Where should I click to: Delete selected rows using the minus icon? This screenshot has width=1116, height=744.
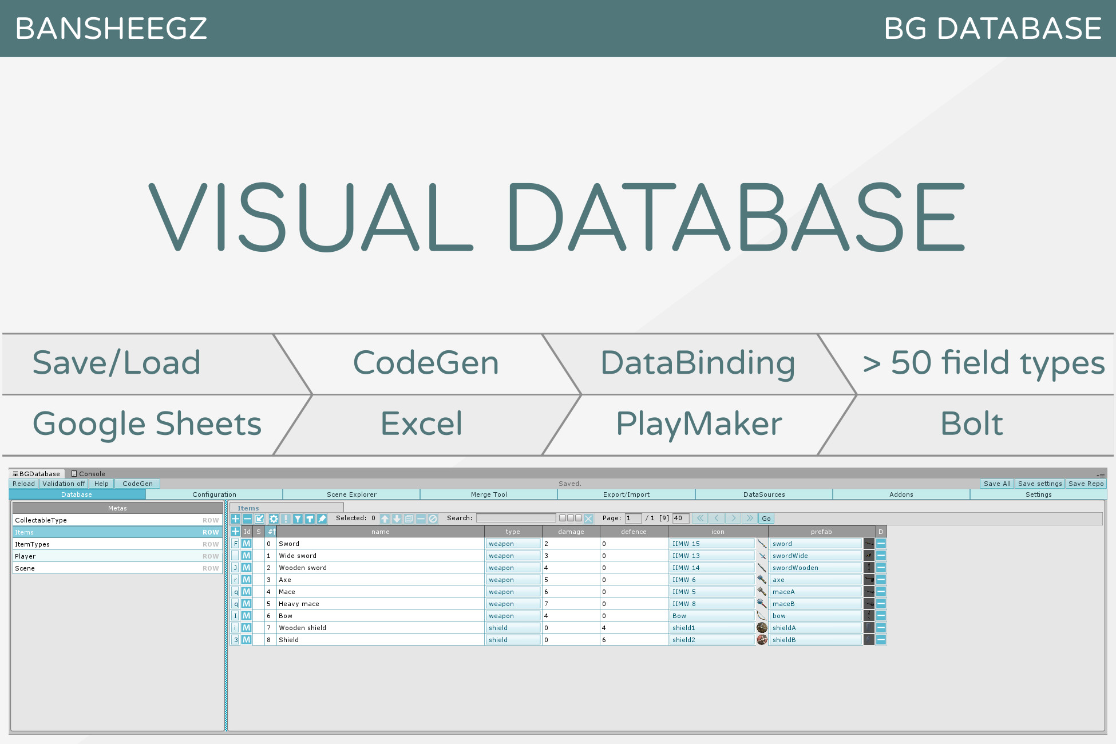click(247, 519)
